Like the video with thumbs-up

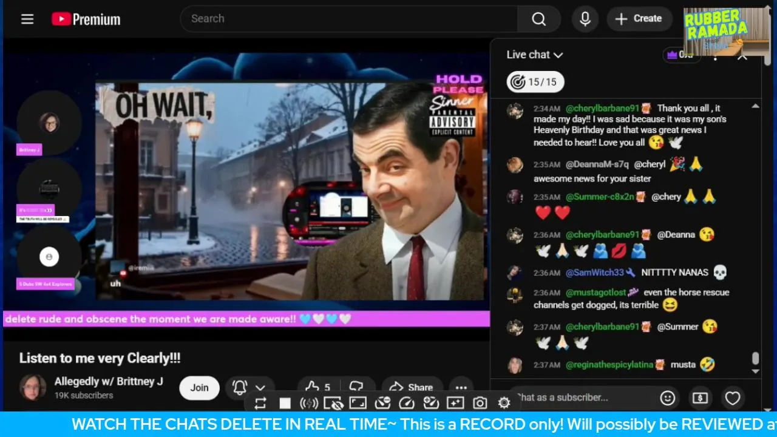point(317,387)
